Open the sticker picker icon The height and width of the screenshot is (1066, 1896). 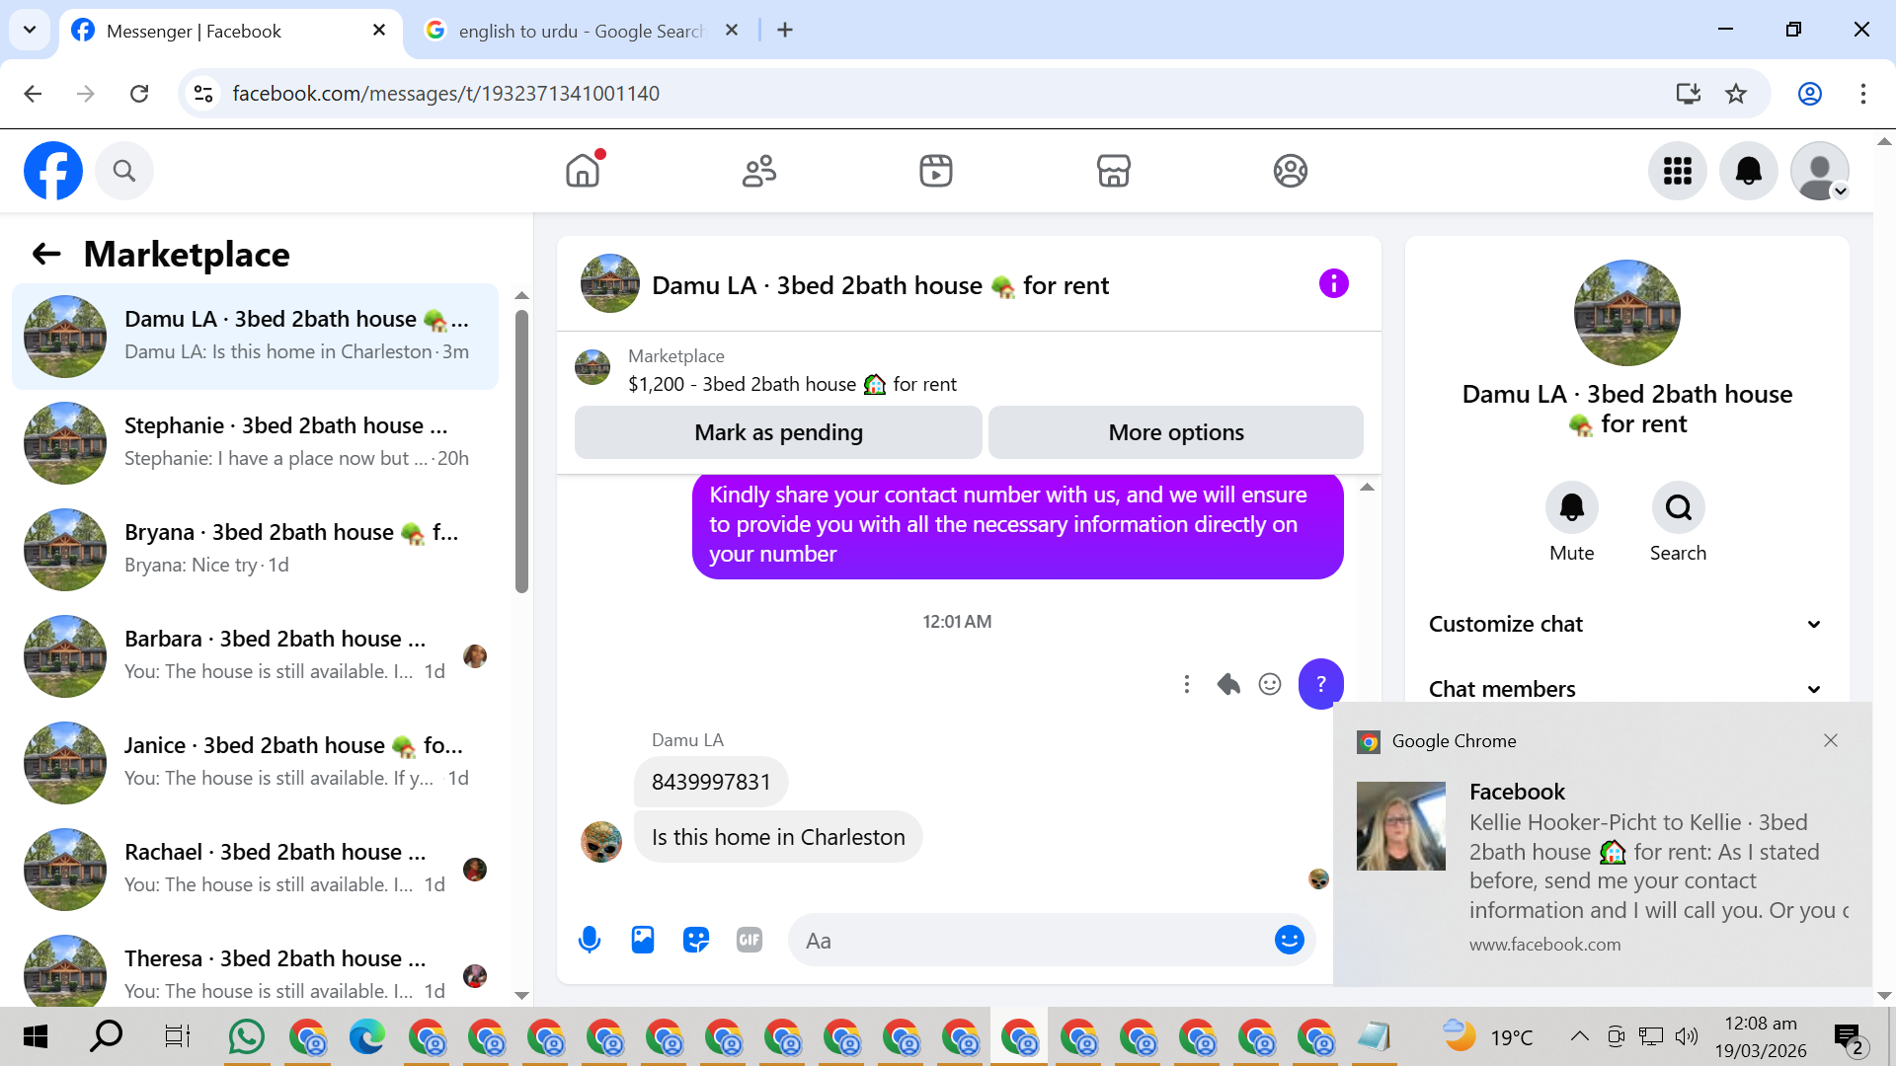696,940
